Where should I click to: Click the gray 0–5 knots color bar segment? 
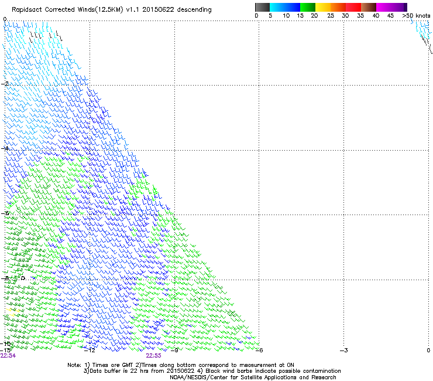click(262, 7)
